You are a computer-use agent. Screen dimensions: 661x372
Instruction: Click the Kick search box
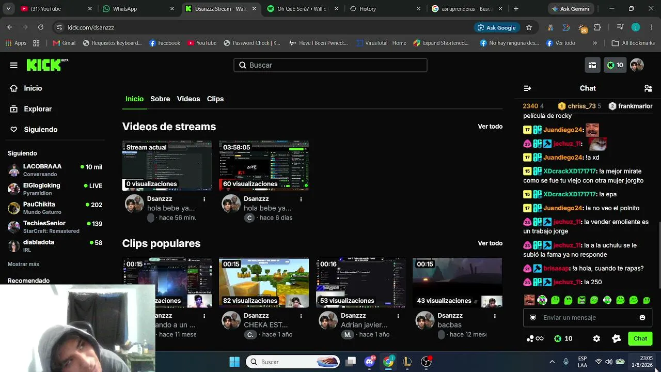(330, 65)
